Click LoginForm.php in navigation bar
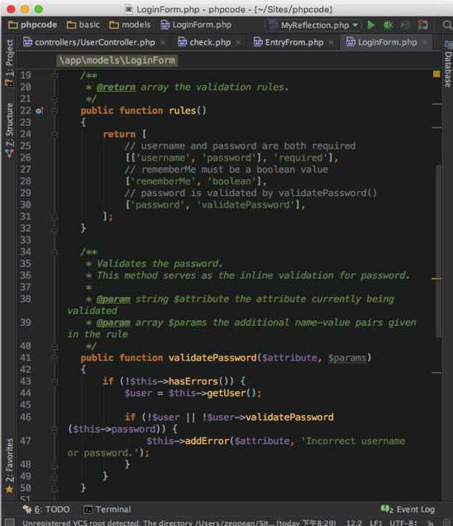Screen dimensions: 453x526 tap(196, 25)
